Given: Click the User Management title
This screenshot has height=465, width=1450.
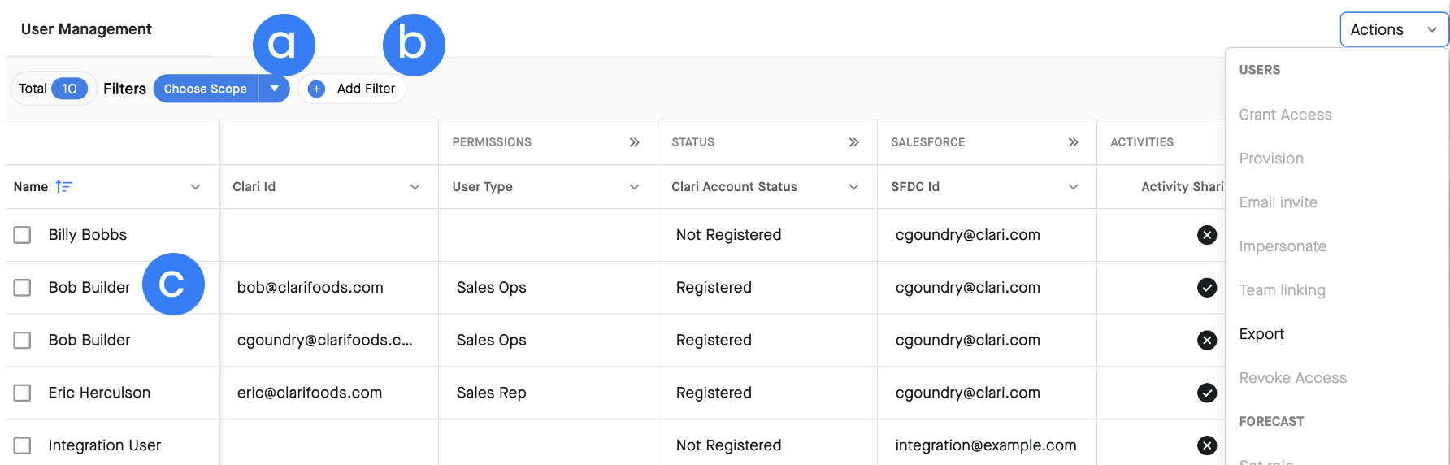Looking at the screenshot, I should click(x=86, y=29).
